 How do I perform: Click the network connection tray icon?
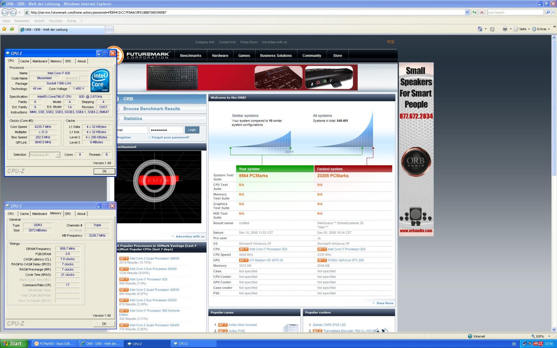pos(525,344)
